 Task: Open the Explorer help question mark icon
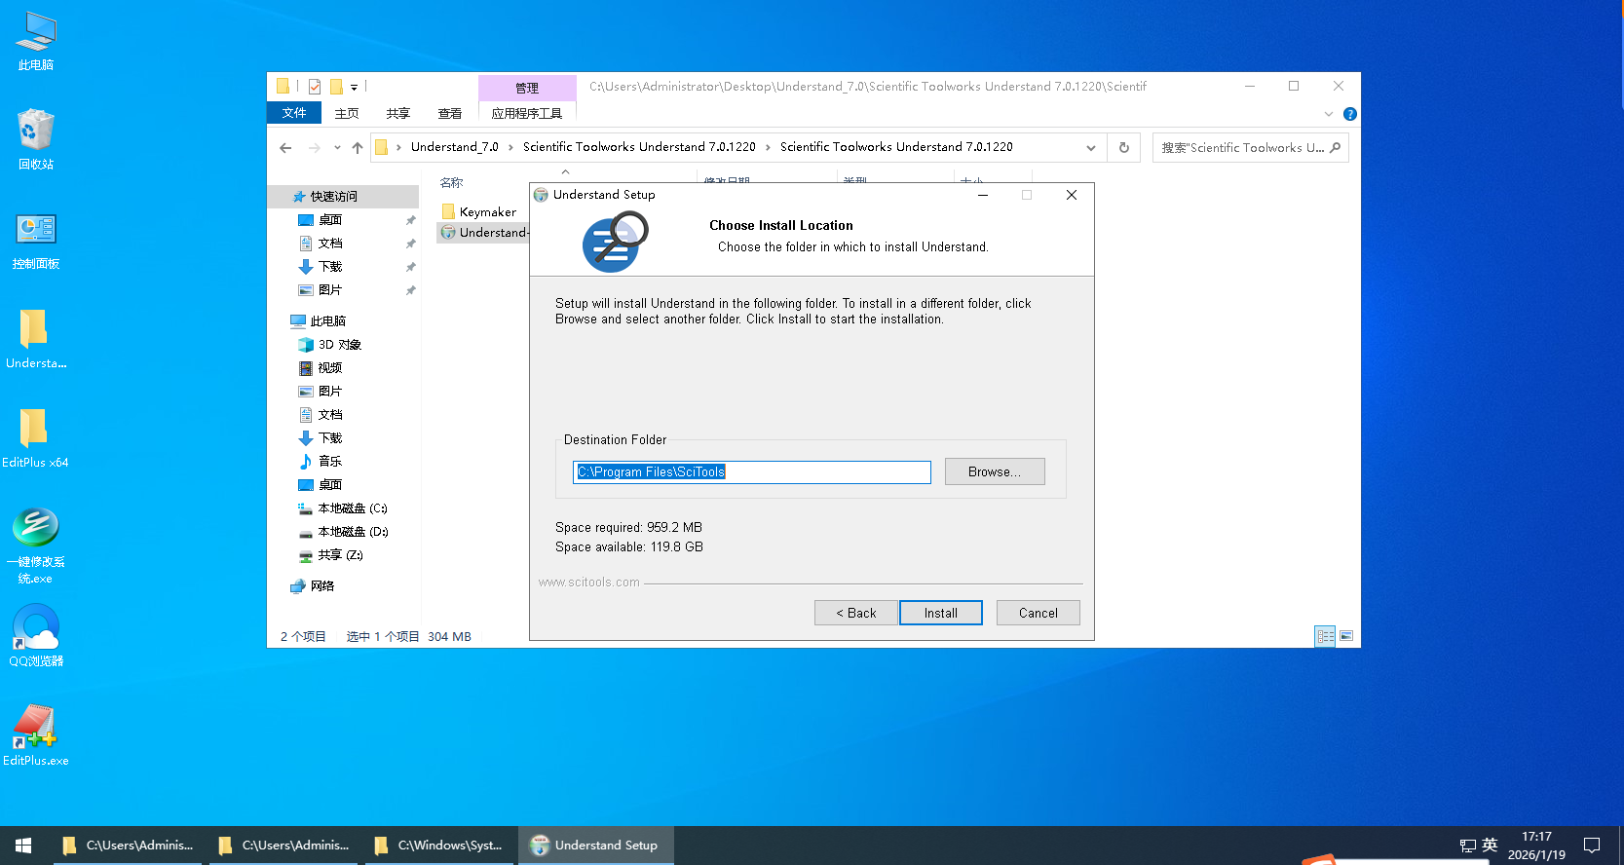(1349, 114)
